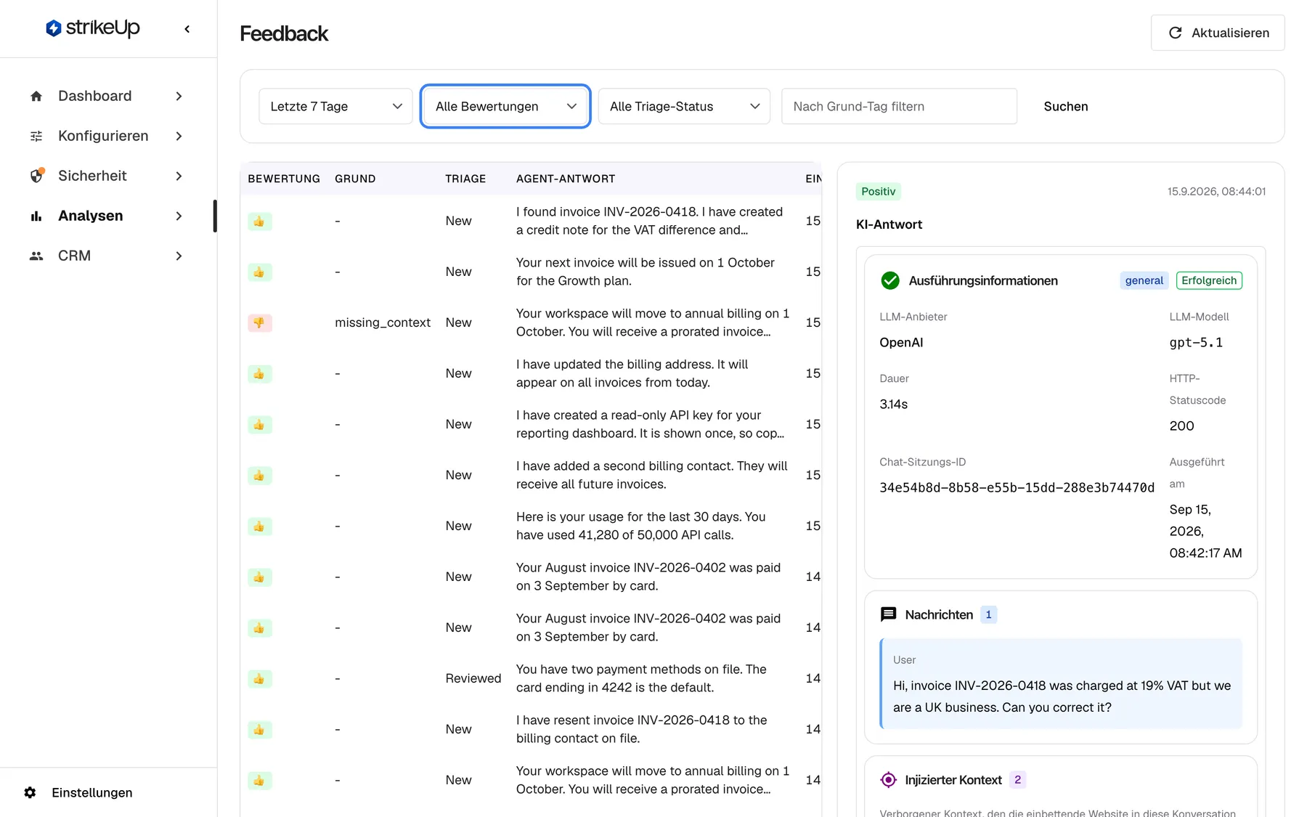The height and width of the screenshot is (817, 1307).
Task: Click the missing_context reason cell
Action: 383,322
